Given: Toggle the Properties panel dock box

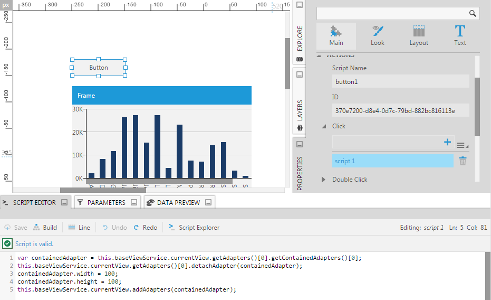Looking at the screenshot, I should [300, 144].
